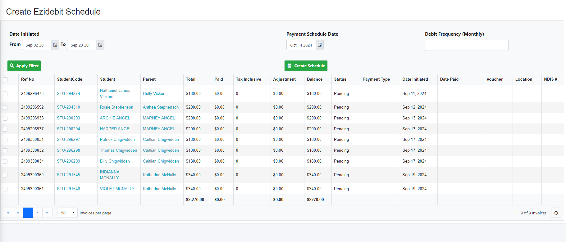566x242 pixels.
Task: Sort by Date Initiated column header
Action: 415,79
